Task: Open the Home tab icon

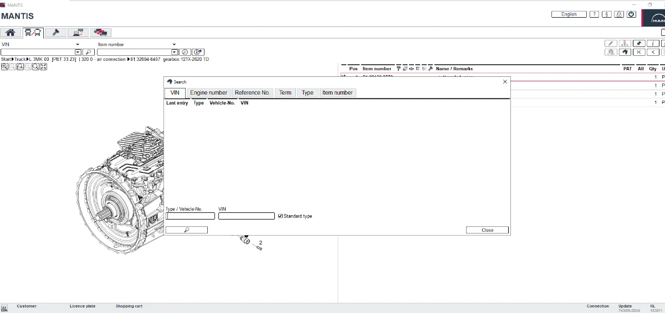Action: [x=10, y=33]
